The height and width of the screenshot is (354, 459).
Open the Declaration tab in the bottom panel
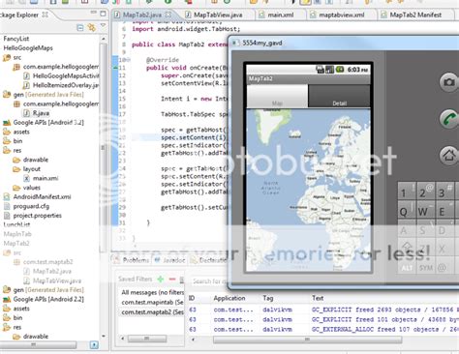tap(209, 260)
